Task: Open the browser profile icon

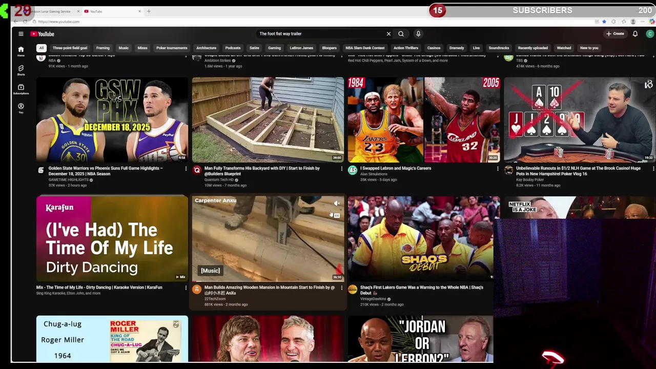Action: point(633,22)
